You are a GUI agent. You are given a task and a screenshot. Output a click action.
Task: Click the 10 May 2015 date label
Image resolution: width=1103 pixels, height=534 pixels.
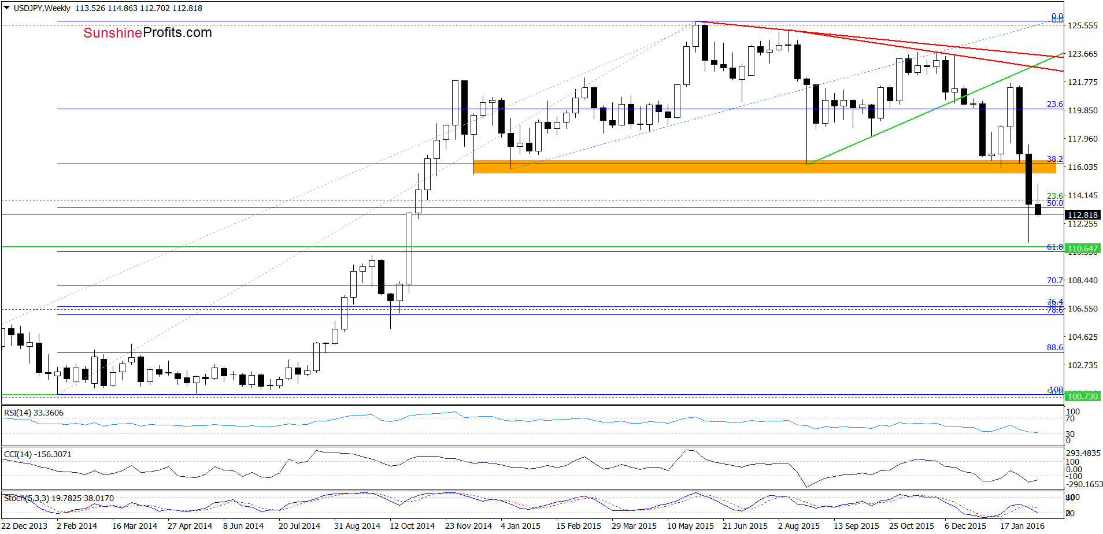coord(690,526)
